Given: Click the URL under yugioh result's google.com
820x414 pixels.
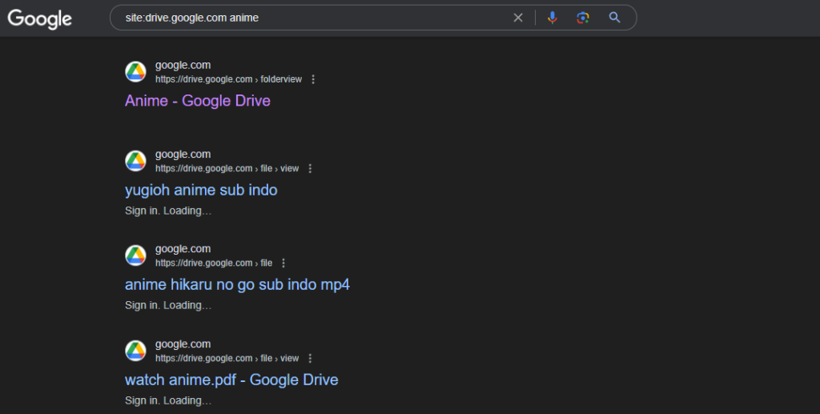Looking at the screenshot, I should pyautogui.click(x=227, y=169).
